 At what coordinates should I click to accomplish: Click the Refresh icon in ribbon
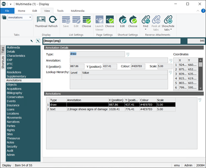click(53, 20)
